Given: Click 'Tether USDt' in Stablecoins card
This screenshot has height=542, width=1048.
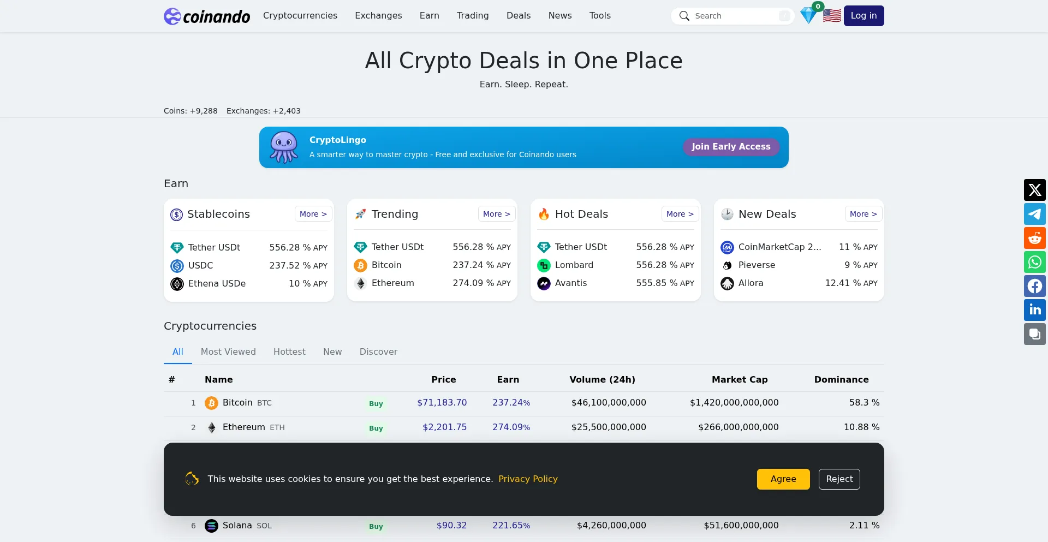Looking at the screenshot, I should 214,248.
